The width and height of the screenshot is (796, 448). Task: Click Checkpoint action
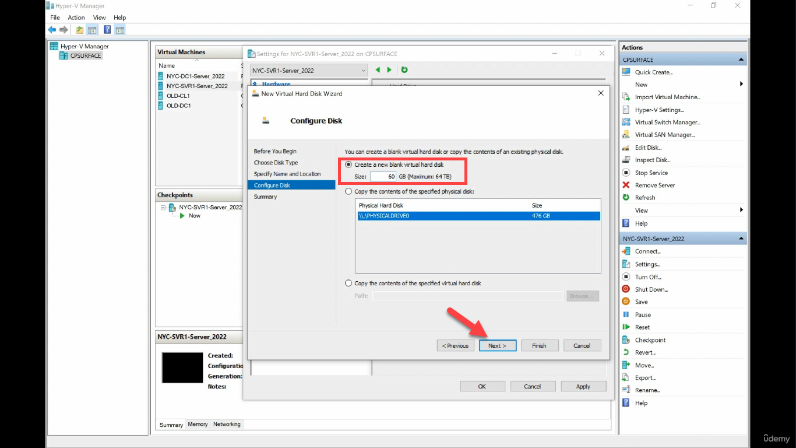coord(650,340)
